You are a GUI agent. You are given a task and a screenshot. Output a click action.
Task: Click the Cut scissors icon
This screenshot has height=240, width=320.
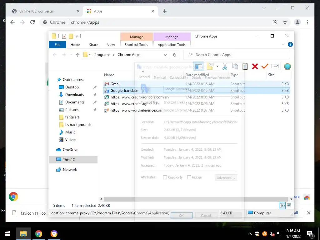(225, 66)
